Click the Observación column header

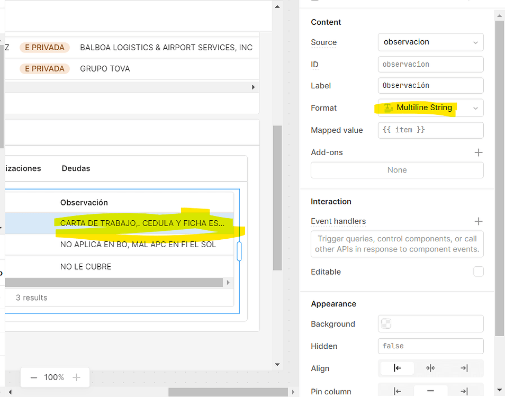(84, 203)
